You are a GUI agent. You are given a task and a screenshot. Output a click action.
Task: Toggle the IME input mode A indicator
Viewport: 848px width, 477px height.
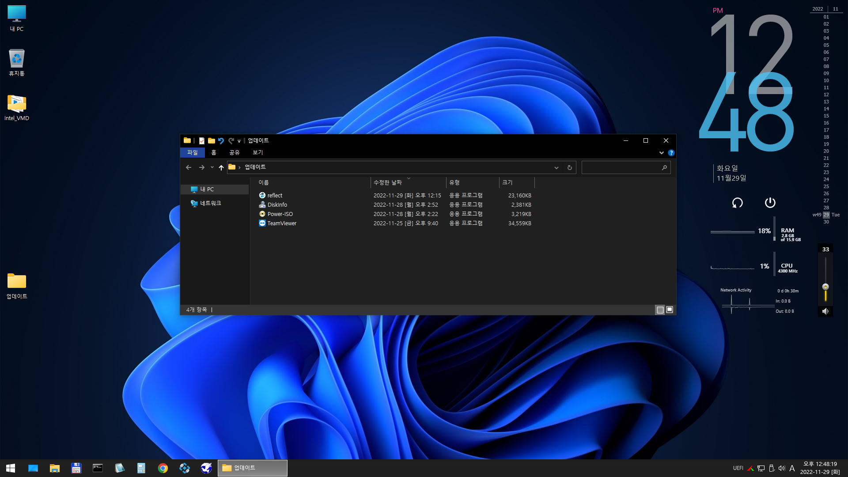point(792,468)
